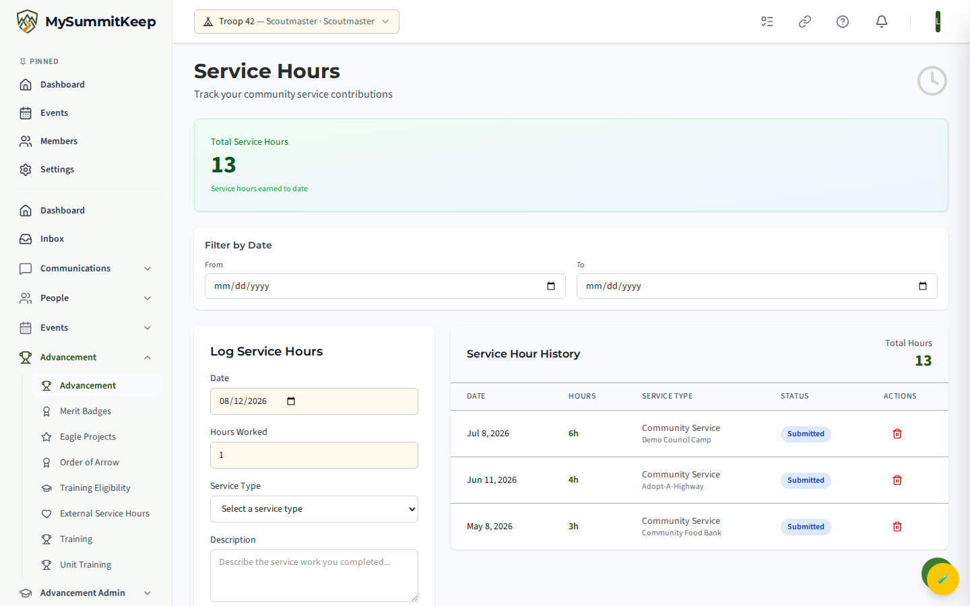The height and width of the screenshot is (606, 970).
Task: Expand Advancement Admin section
Action: [86, 593]
